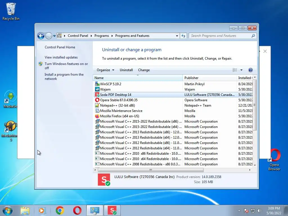Screen dimensions: 288x216
Task: Sort by the Name column header
Action: pyautogui.click(x=138, y=78)
